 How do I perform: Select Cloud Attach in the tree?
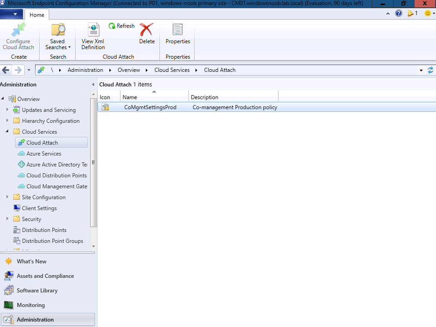(x=51, y=142)
